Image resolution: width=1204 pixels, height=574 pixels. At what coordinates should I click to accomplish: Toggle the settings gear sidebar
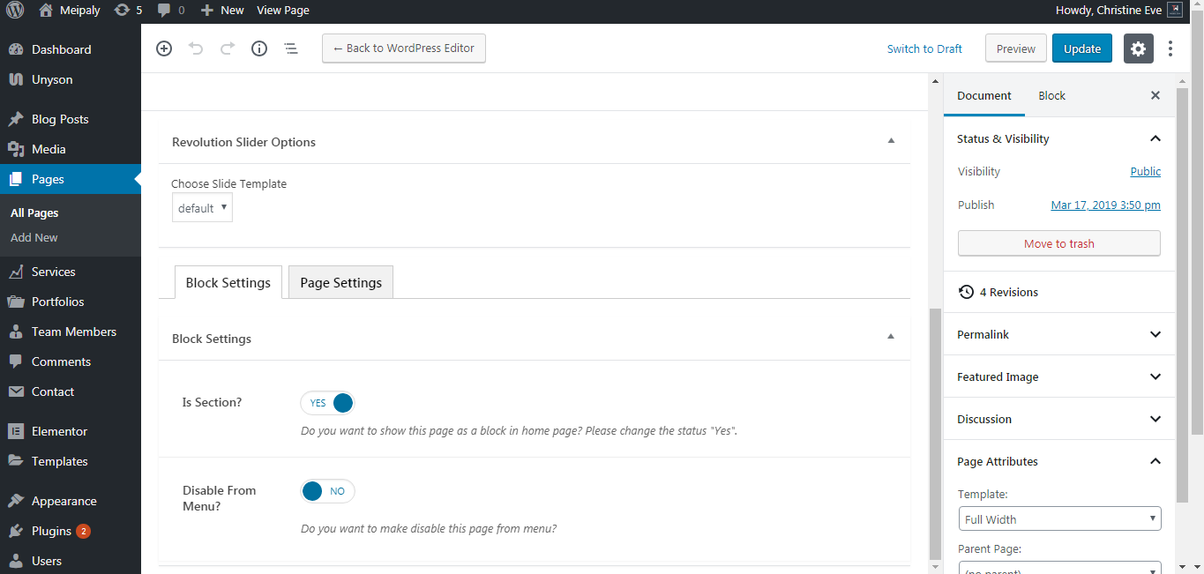tap(1139, 48)
